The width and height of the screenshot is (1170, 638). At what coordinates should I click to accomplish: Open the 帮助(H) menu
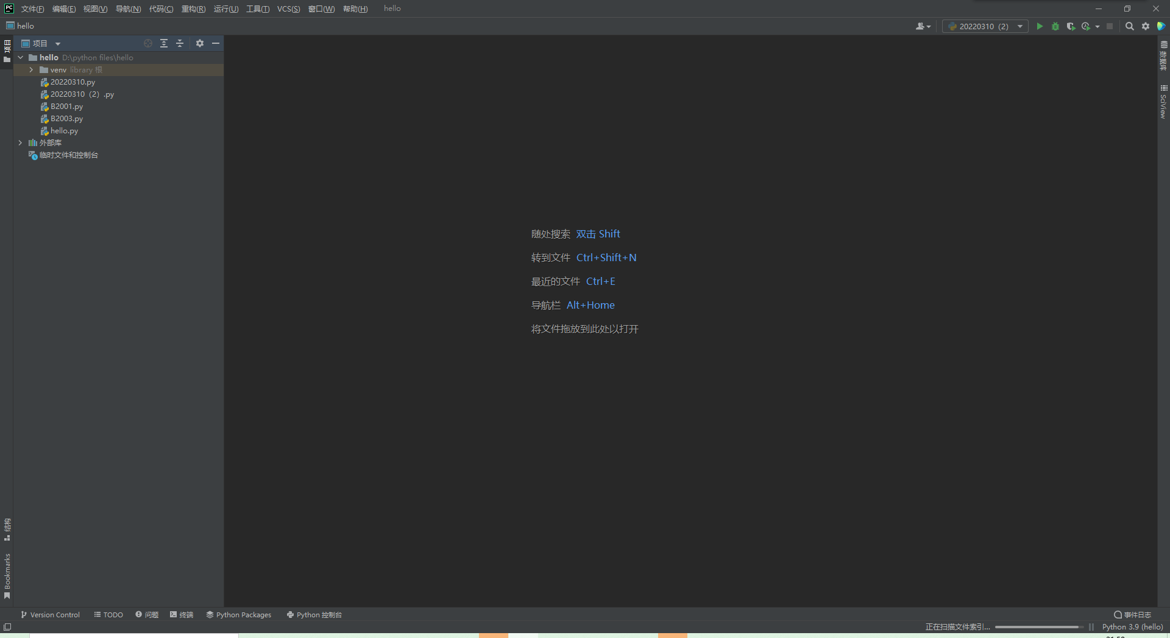tap(355, 9)
